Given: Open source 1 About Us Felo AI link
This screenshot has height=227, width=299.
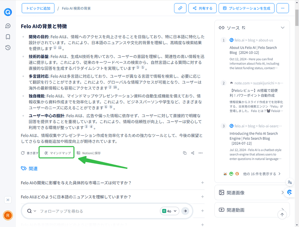Looking at the screenshot, I should 253,50.
